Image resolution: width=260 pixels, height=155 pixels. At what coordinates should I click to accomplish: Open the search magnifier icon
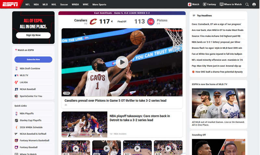click(247, 5)
